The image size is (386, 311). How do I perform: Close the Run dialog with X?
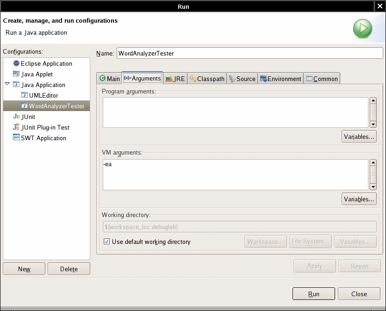coord(380,6)
